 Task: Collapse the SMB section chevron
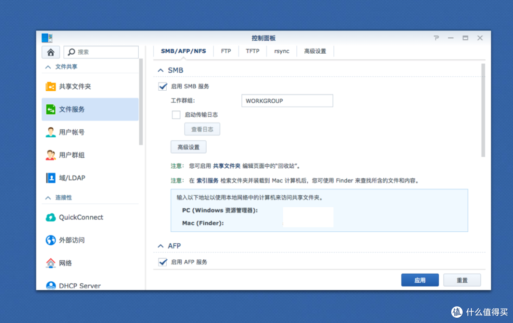click(161, 70)
